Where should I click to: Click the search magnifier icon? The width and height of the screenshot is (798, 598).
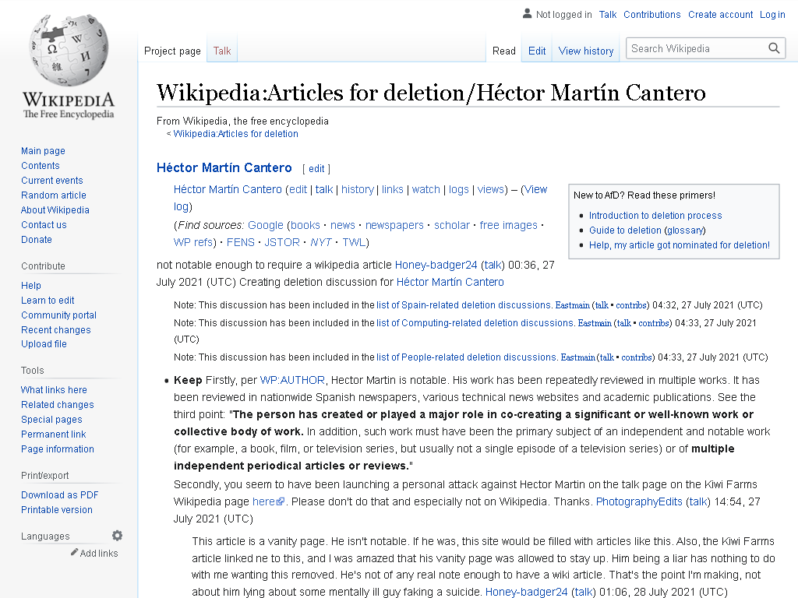(774, 48)
